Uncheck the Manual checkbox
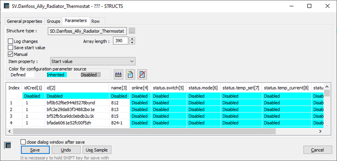 10,54
